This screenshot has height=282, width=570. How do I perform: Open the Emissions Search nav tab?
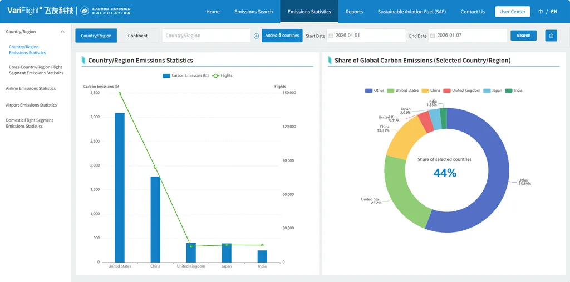coord(253,12)
